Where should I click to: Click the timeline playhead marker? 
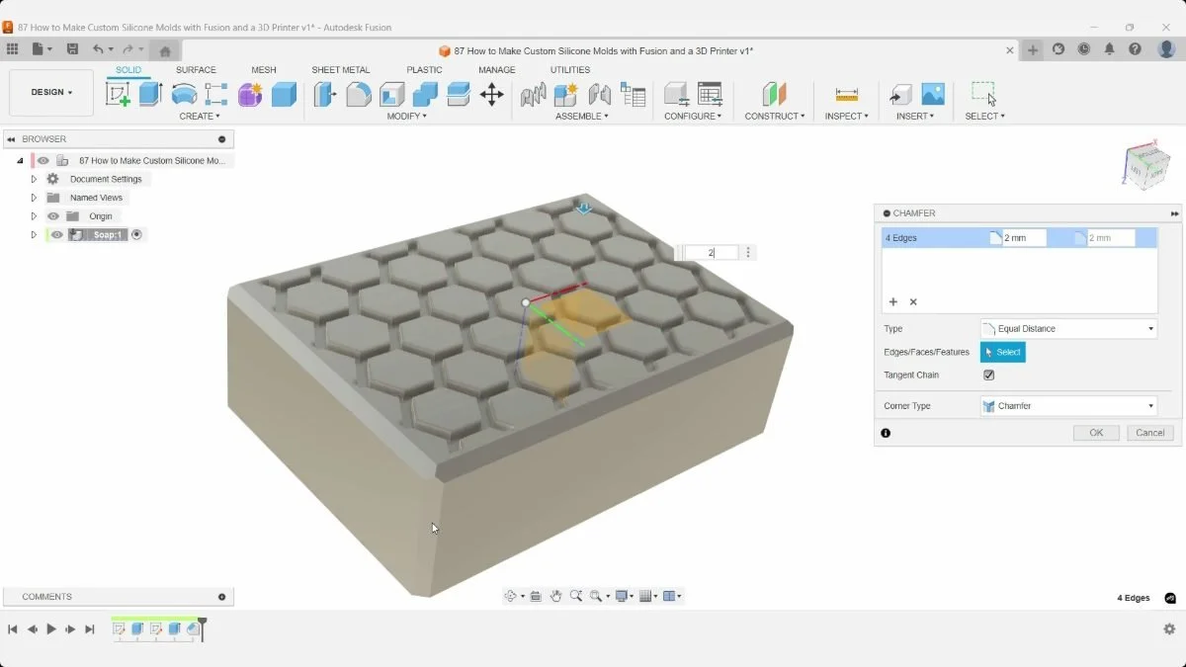202,627
